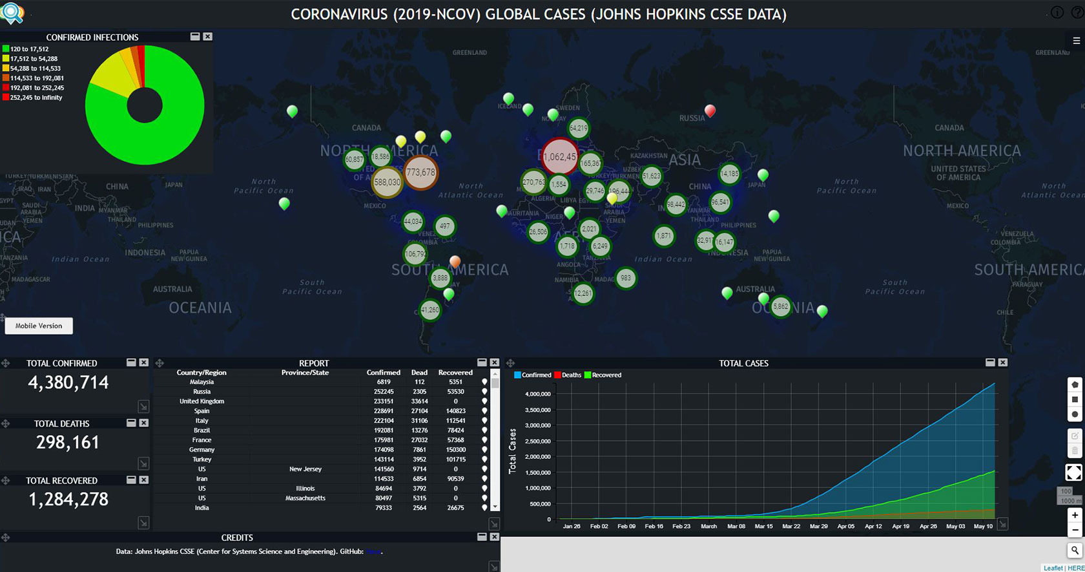Select the draw circle tool

pyautogui.click(x=1075, y=414)
